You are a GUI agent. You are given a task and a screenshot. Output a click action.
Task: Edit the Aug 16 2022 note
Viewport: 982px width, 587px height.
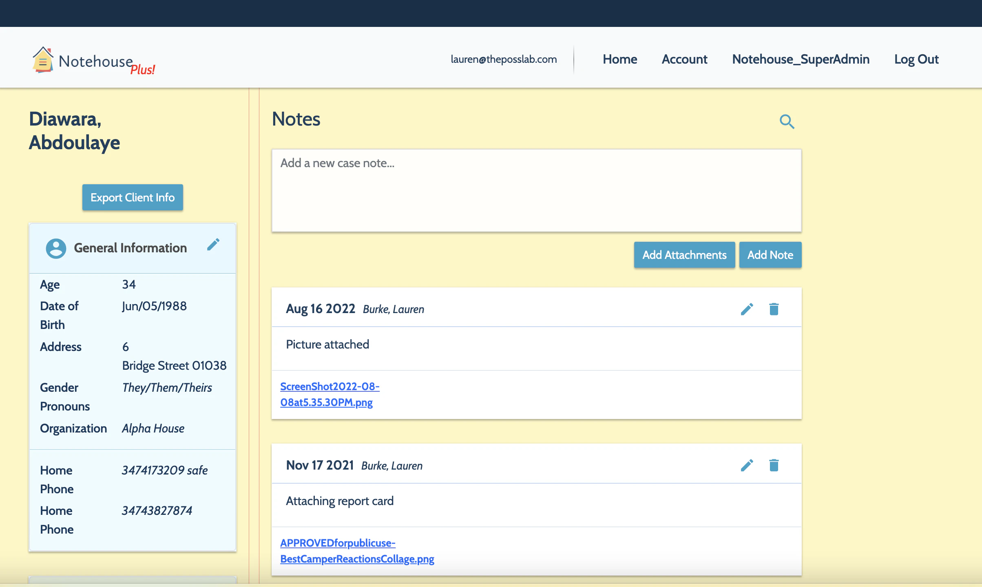(x=747, y=309)
